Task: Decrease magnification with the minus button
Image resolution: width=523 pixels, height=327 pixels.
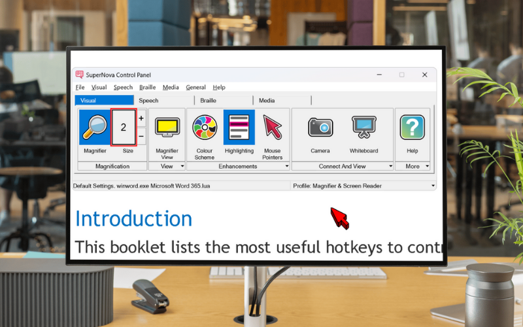Action: [141, 136]
